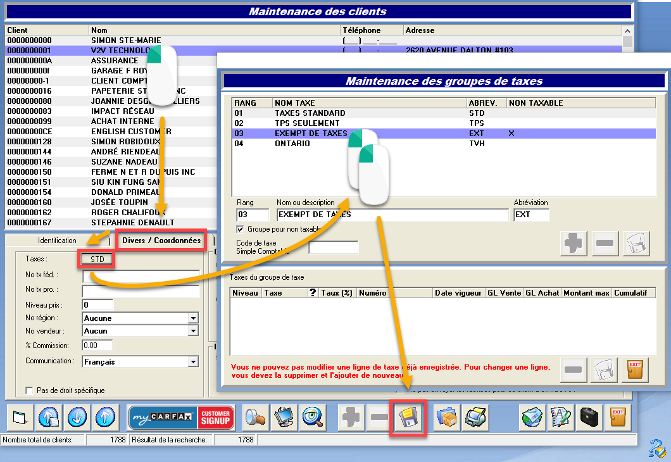Click the Rang field containing 03
Screen dimensions: 671x462
point(253,215)
